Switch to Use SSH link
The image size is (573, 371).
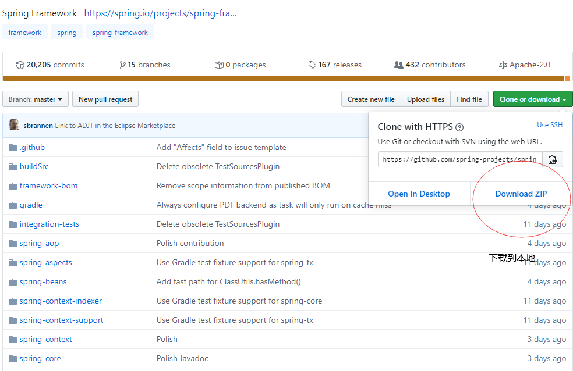550,125
